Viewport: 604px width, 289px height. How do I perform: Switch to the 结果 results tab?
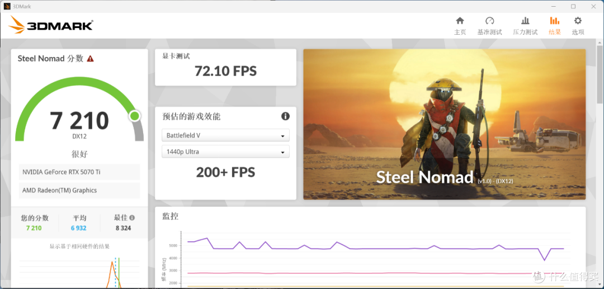(x=555, y=26)
